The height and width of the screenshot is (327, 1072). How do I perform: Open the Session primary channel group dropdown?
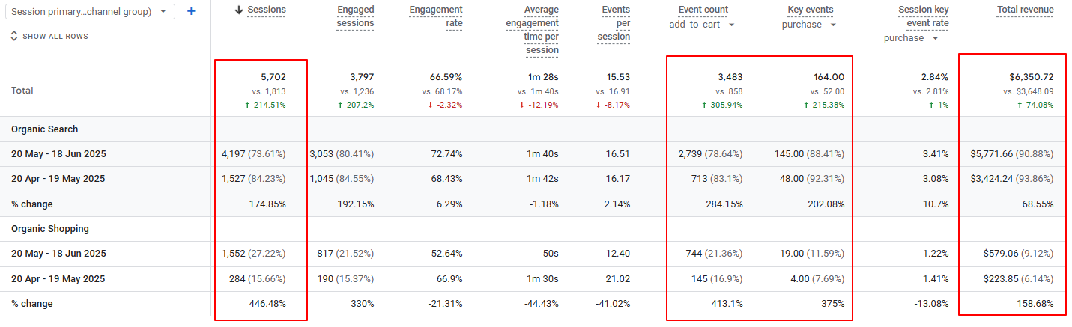(x=88, y=12)
